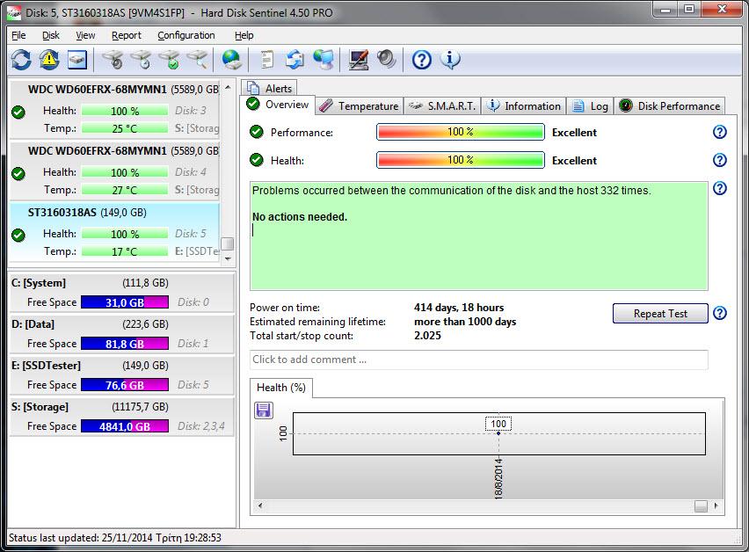Switch to the Log tab

(591, 106)
